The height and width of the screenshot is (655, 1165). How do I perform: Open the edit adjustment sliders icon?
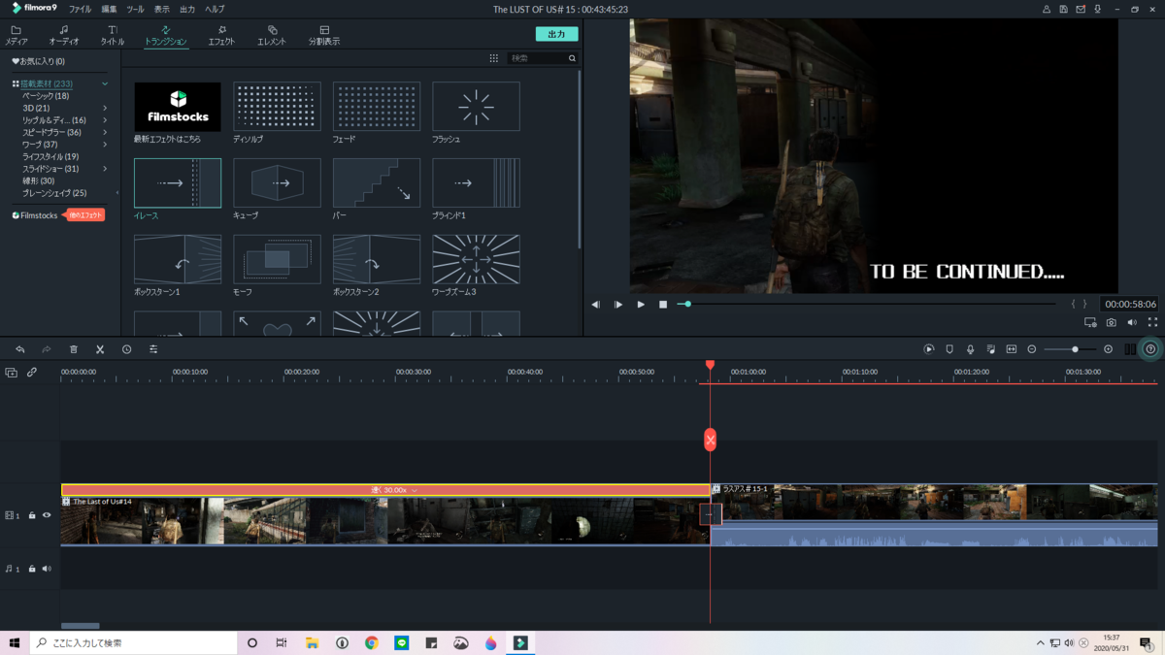click(x=153, y=349)
